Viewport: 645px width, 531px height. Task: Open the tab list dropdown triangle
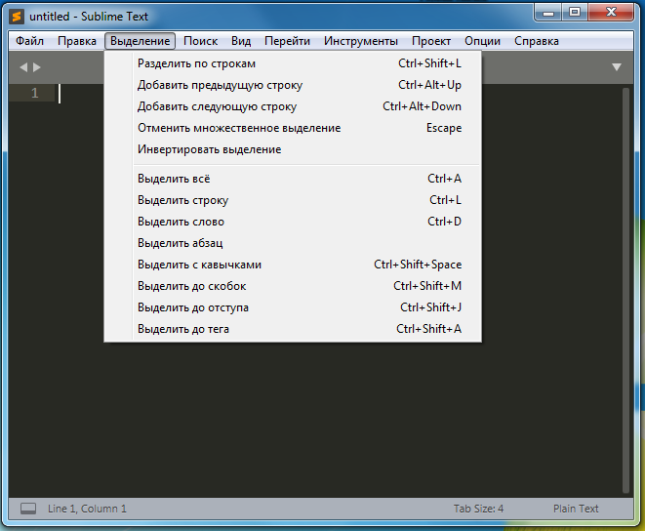[616, 67]
